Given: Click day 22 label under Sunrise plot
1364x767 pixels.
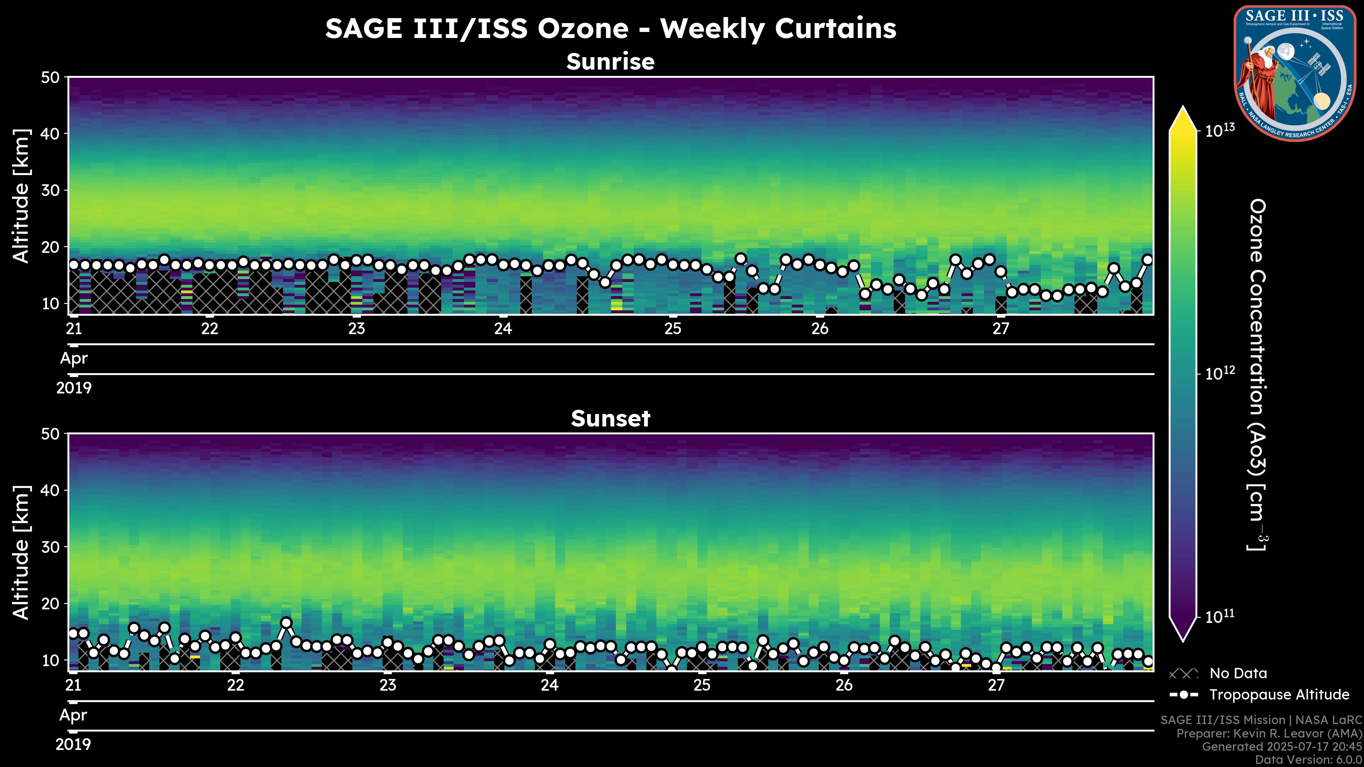Looking at the screenshot, I should pyautogui.click(x=210, y=329).
